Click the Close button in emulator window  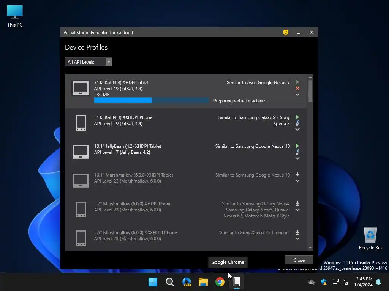299,260
